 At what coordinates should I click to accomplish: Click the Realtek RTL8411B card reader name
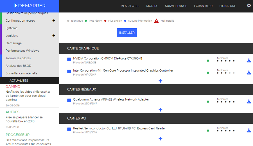point(119,128)
